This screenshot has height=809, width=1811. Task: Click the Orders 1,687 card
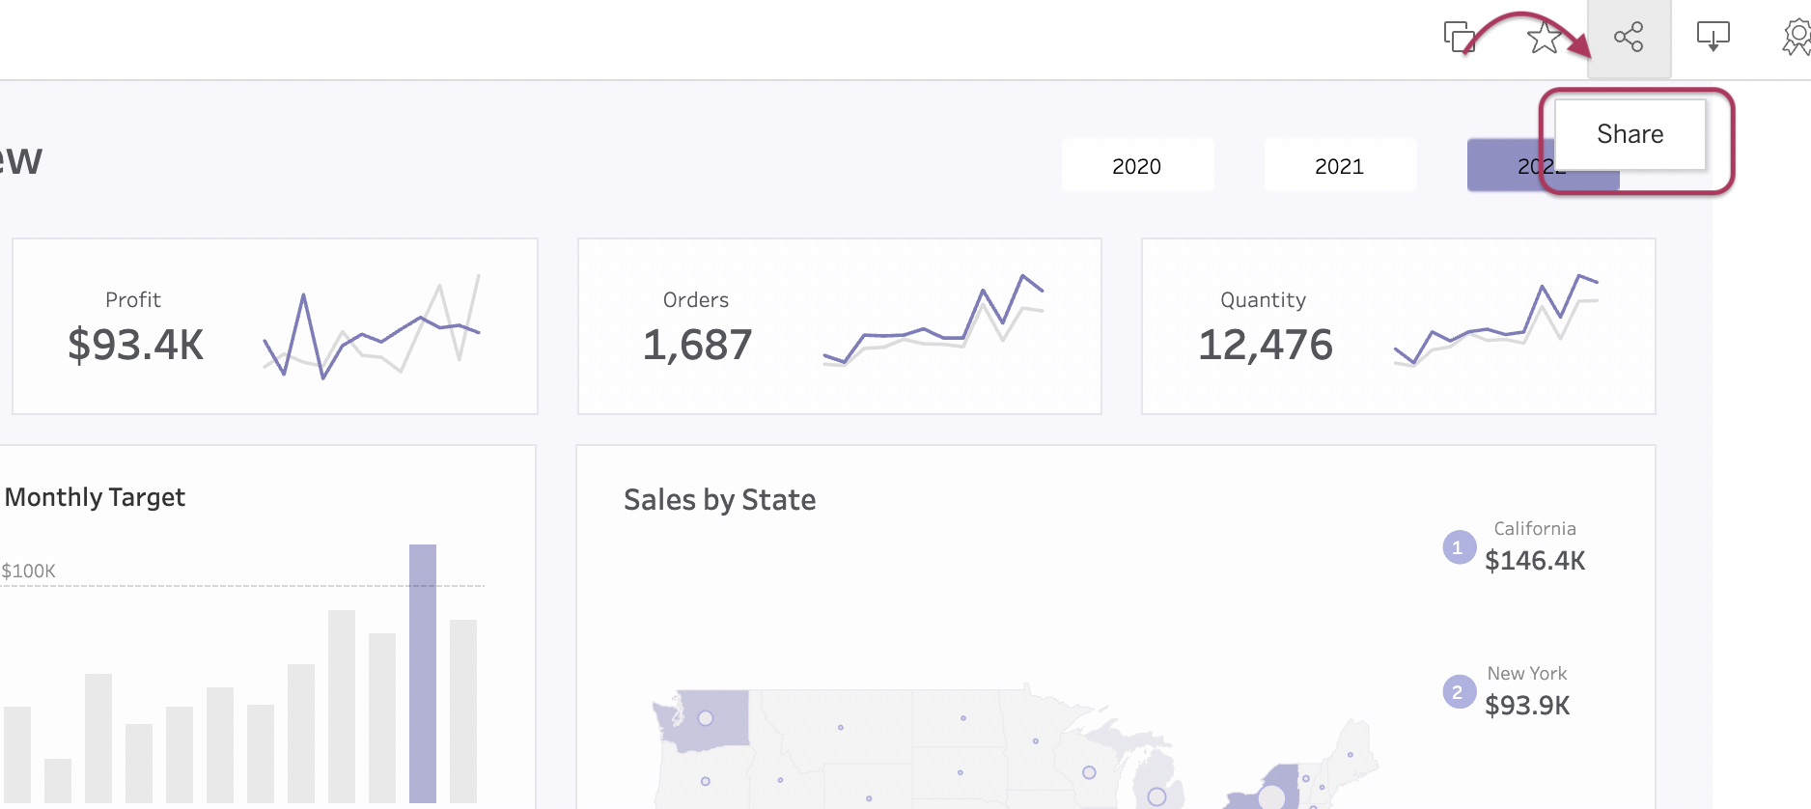point(840,326)
